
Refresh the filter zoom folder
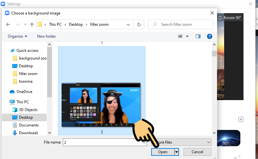tap(139, 24)
